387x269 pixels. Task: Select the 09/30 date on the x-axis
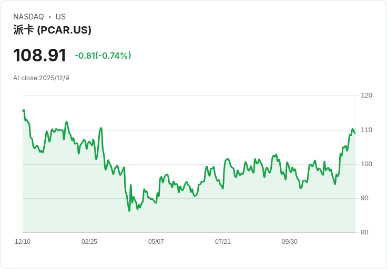coord(290,242)
